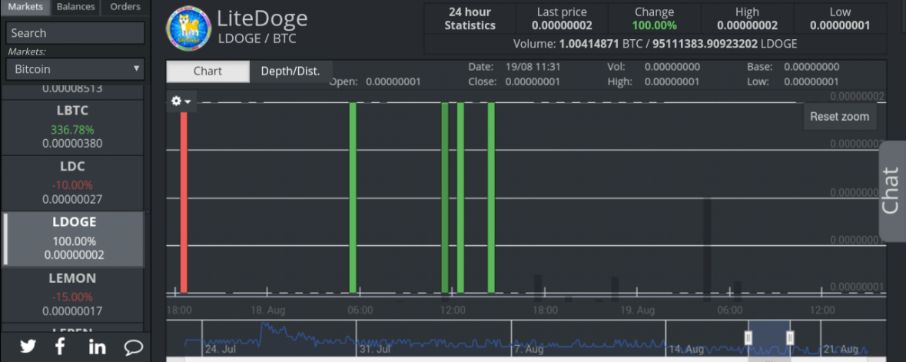Click the 24 hour Statistics label

470,18
